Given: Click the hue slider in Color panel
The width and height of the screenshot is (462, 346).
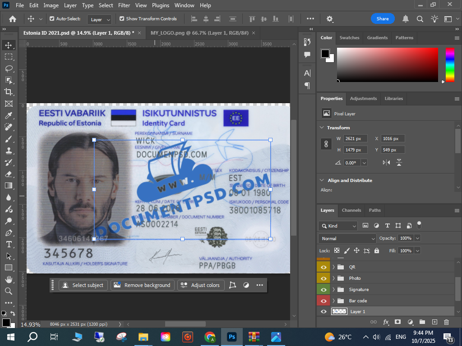Looking at the screenshot, I should point(450,64).
